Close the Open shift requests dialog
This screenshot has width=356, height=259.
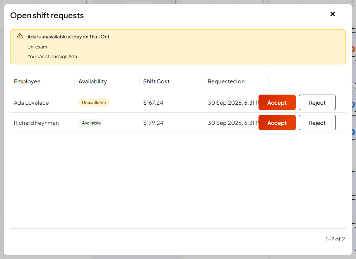click(x=333, y=14)
